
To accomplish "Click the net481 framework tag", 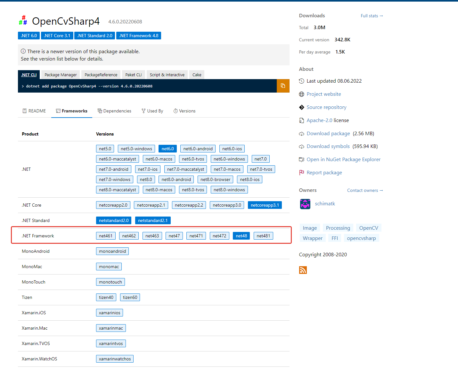I will click(263, 236).
